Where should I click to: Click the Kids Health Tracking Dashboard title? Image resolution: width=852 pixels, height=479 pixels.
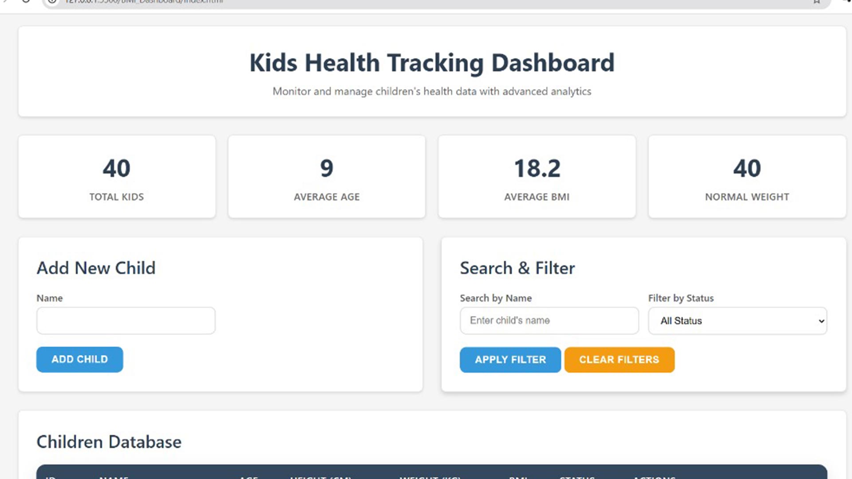[432, 63]
